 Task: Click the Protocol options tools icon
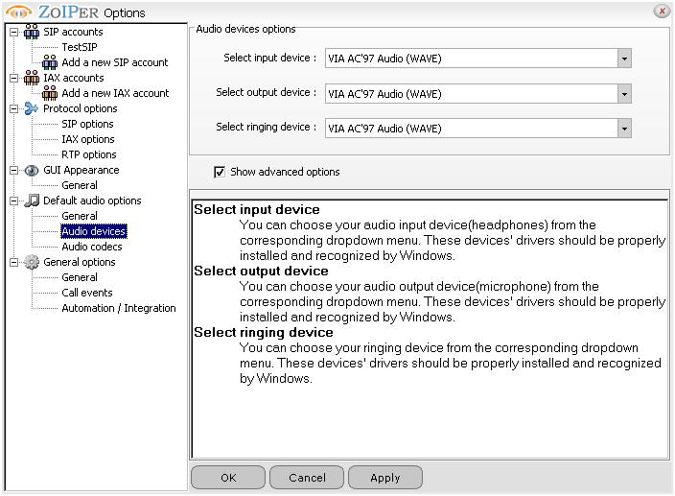pos(32,108)
